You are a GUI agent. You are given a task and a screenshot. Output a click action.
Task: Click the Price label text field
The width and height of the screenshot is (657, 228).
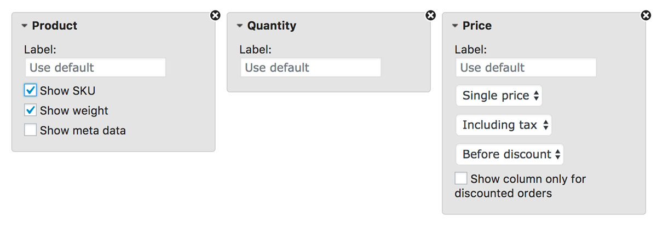click(526, 68)
